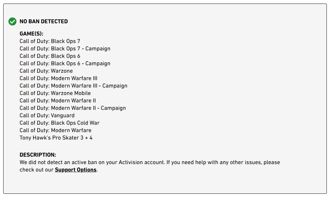Click the DESCRIPTION heading
This screenshot has height=198, width=331.
click(x=38, y=155)
